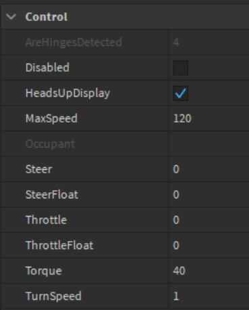Select the Control section header
Viewport: 249px width, 310px height.
click(125, 17)
